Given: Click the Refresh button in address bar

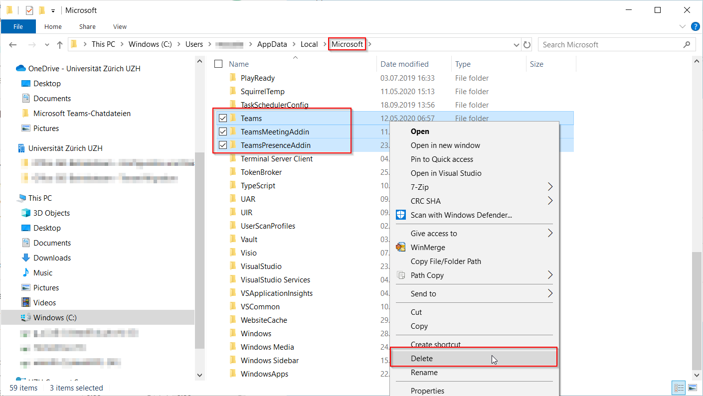Looking at the screenshot, I should [x=527, y=45].
